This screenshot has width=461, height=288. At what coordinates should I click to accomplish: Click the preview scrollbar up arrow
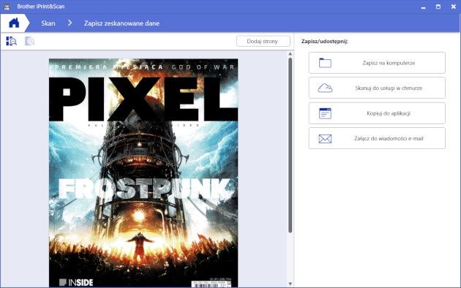coord(291,53)
